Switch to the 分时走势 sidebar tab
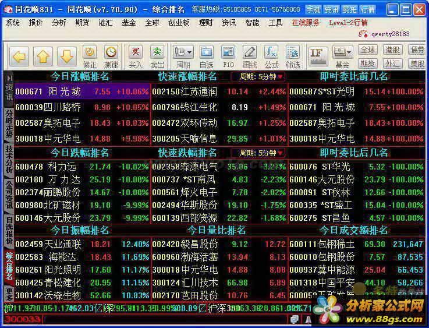 tap(9, 124)
